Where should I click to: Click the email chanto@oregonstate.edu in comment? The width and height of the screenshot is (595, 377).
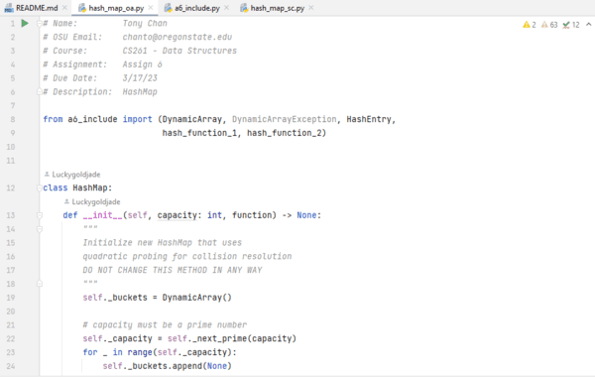tap(178, 38)
